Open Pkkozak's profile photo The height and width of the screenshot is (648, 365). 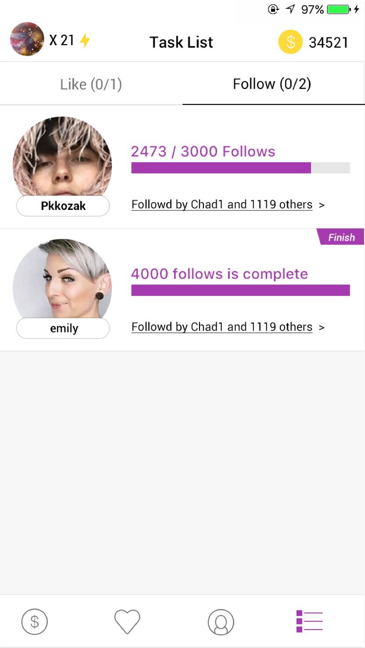tap(62, 157)
